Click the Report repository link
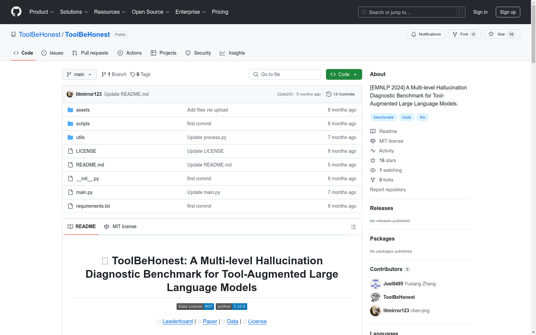The image size is (536, 335). coord(388,190)
